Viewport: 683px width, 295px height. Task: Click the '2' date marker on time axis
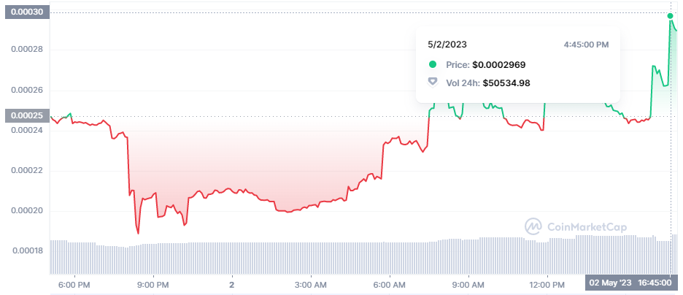click(232, 286)
